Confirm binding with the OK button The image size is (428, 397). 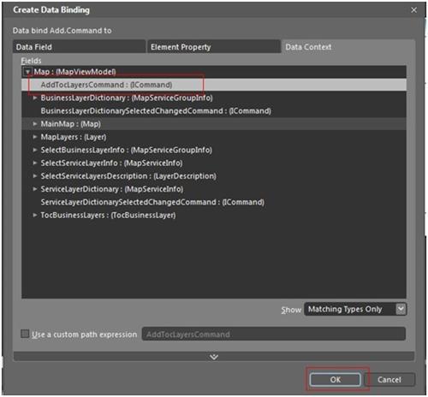[x=336, y=380]
